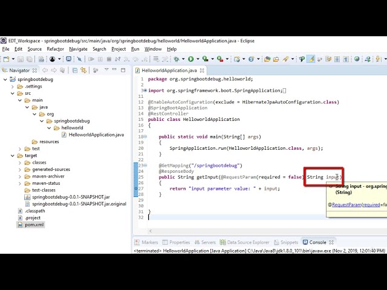The width and height of the screenshot is (387, 290).
Task: Open the Debug configurations dropdown arrow
Action: coord(183,59)
